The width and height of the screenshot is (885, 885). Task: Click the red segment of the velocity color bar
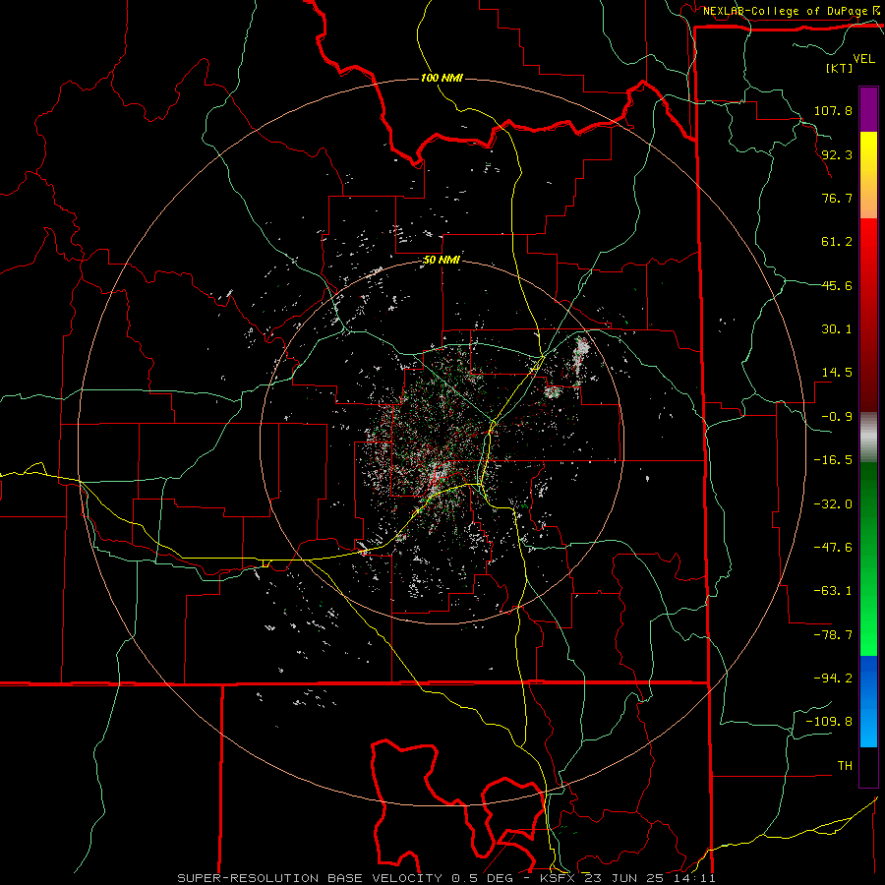(868, 315)
